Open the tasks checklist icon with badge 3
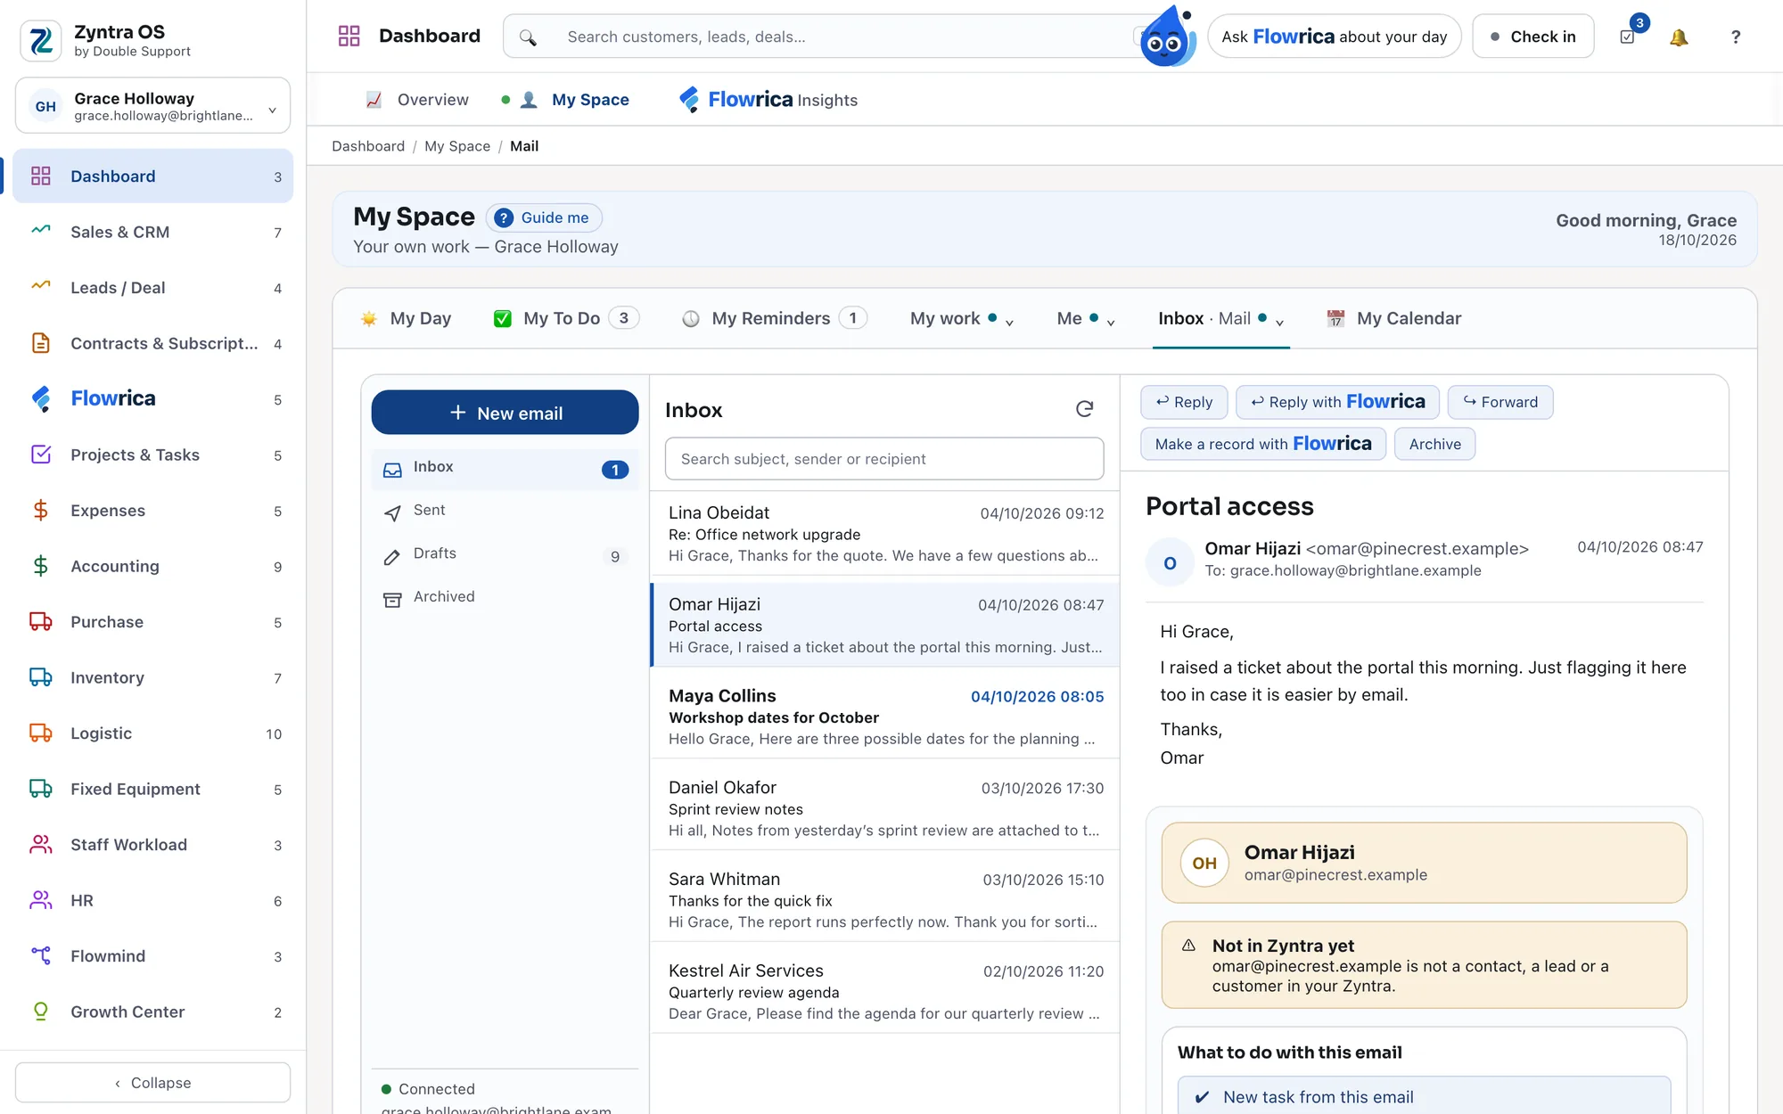 point(1628,37)
